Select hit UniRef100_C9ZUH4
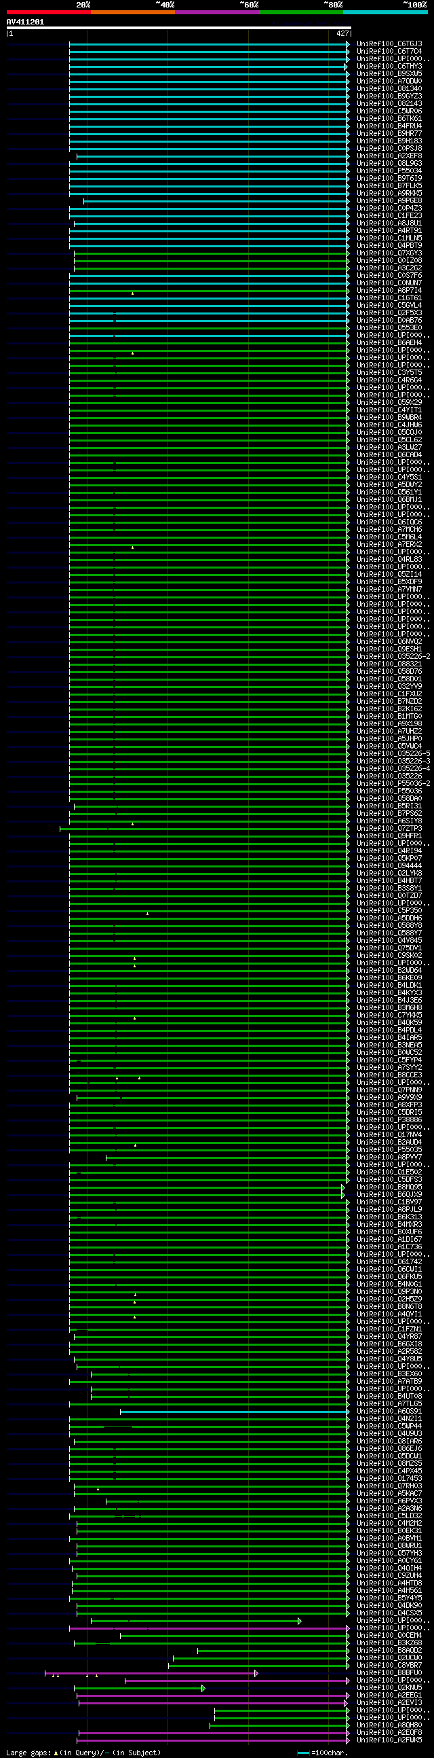This screenshot has height=1758, width=434. tap(389, 1576)
